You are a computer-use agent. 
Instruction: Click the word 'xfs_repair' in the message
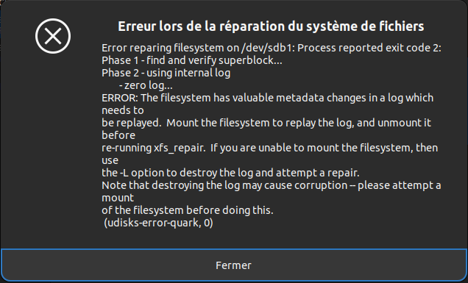180,148
